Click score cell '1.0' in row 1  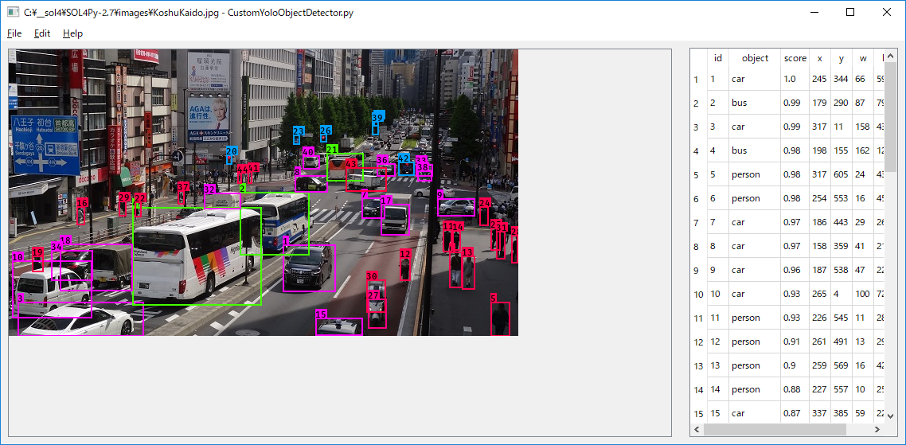[795, 79]
